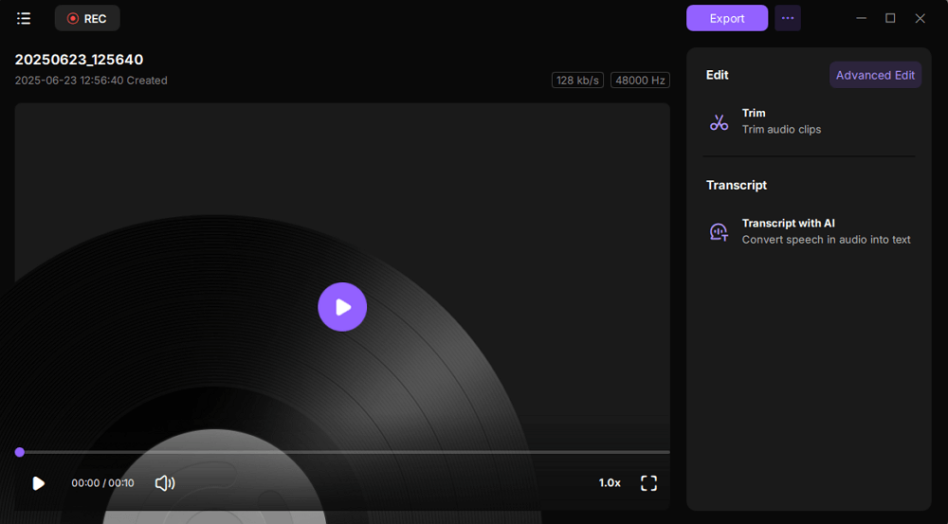The height and width of the screenshot is (524, 948).
Task: Maximize the application window
Action: (x=890, y=18)
